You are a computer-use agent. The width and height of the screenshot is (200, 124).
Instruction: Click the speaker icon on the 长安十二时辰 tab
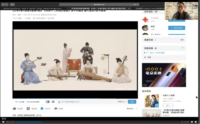click(129, 9)
